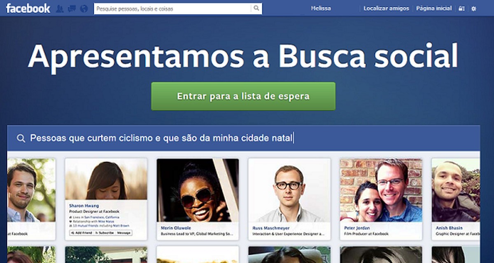The height and width of the screenshot is (263, 494).
Task: Click Morin Oluwole's profile photo
Action: (198, 191)
